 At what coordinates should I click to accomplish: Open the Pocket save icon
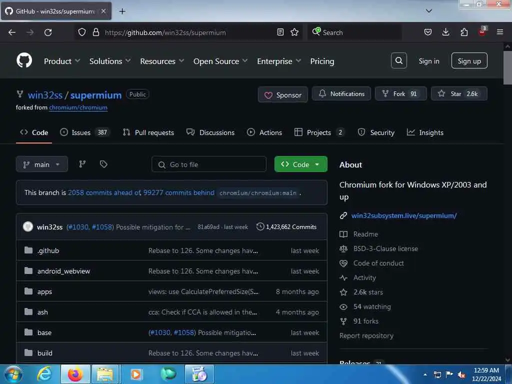pos(428,32)
